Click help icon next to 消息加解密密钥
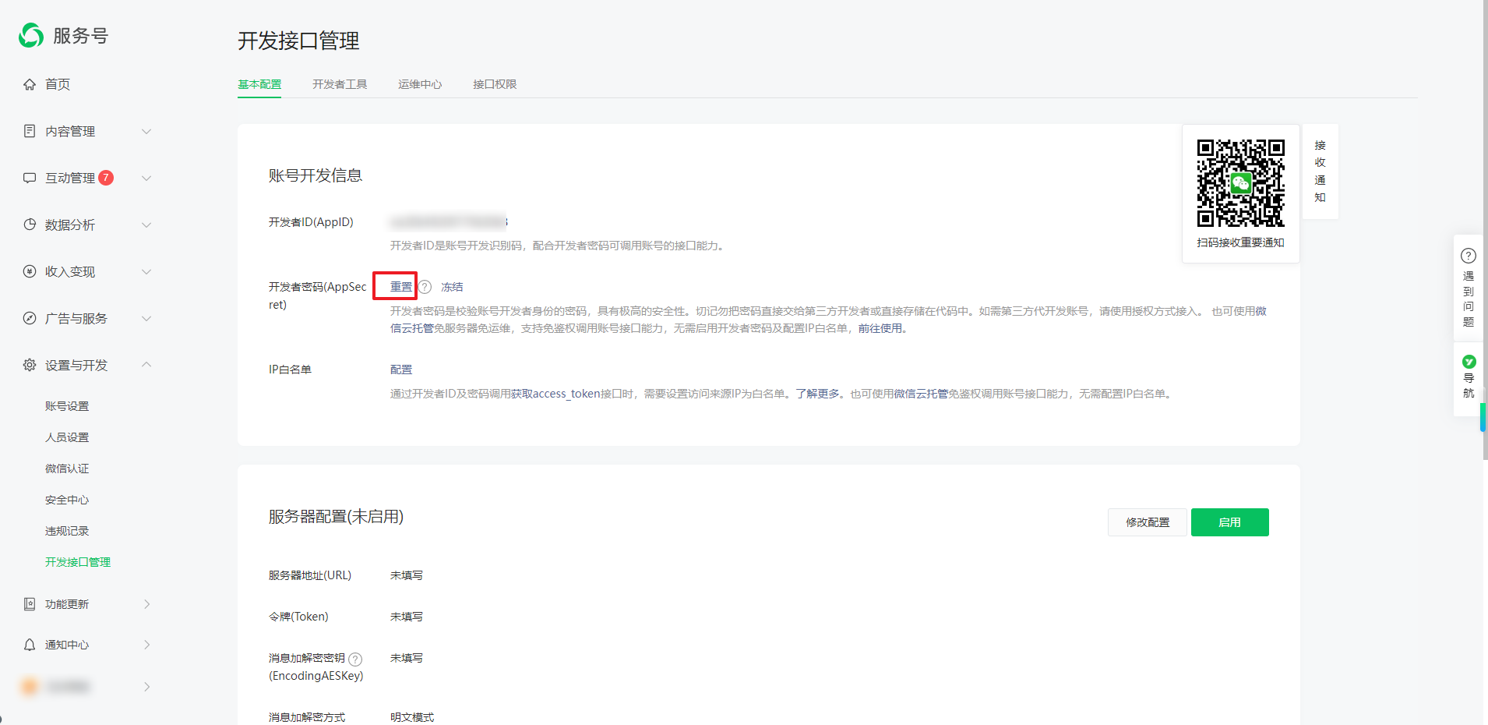 [355, 659]
